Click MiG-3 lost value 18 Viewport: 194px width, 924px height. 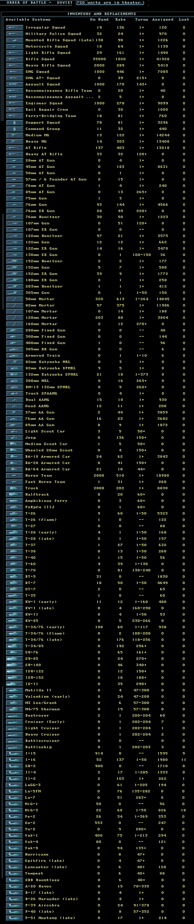[183, 810]
